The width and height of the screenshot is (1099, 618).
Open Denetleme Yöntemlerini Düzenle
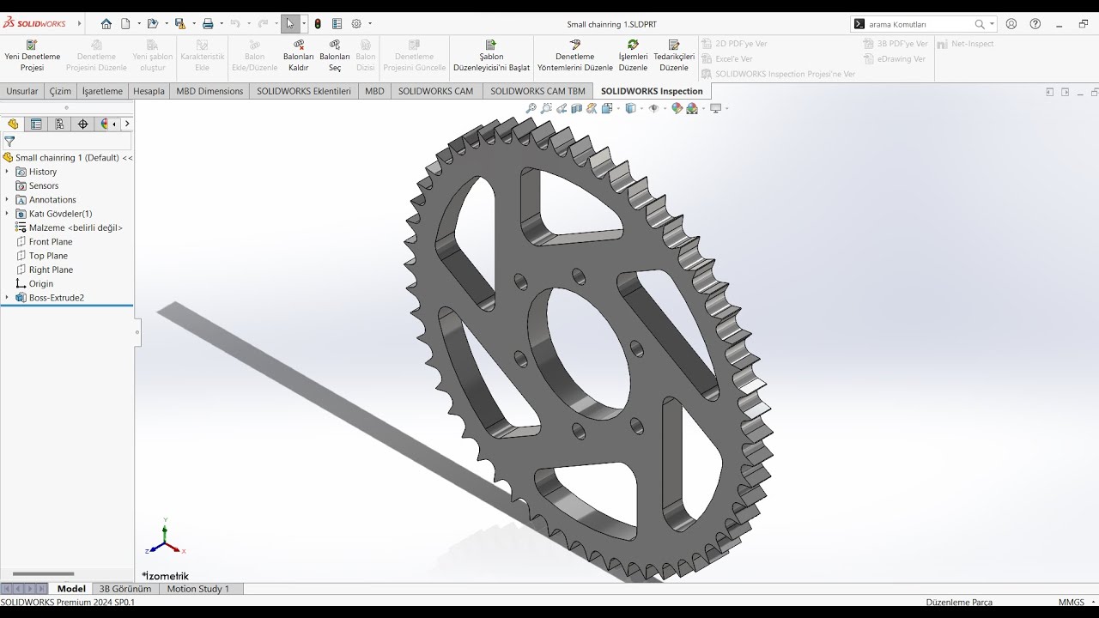(575, 56)
